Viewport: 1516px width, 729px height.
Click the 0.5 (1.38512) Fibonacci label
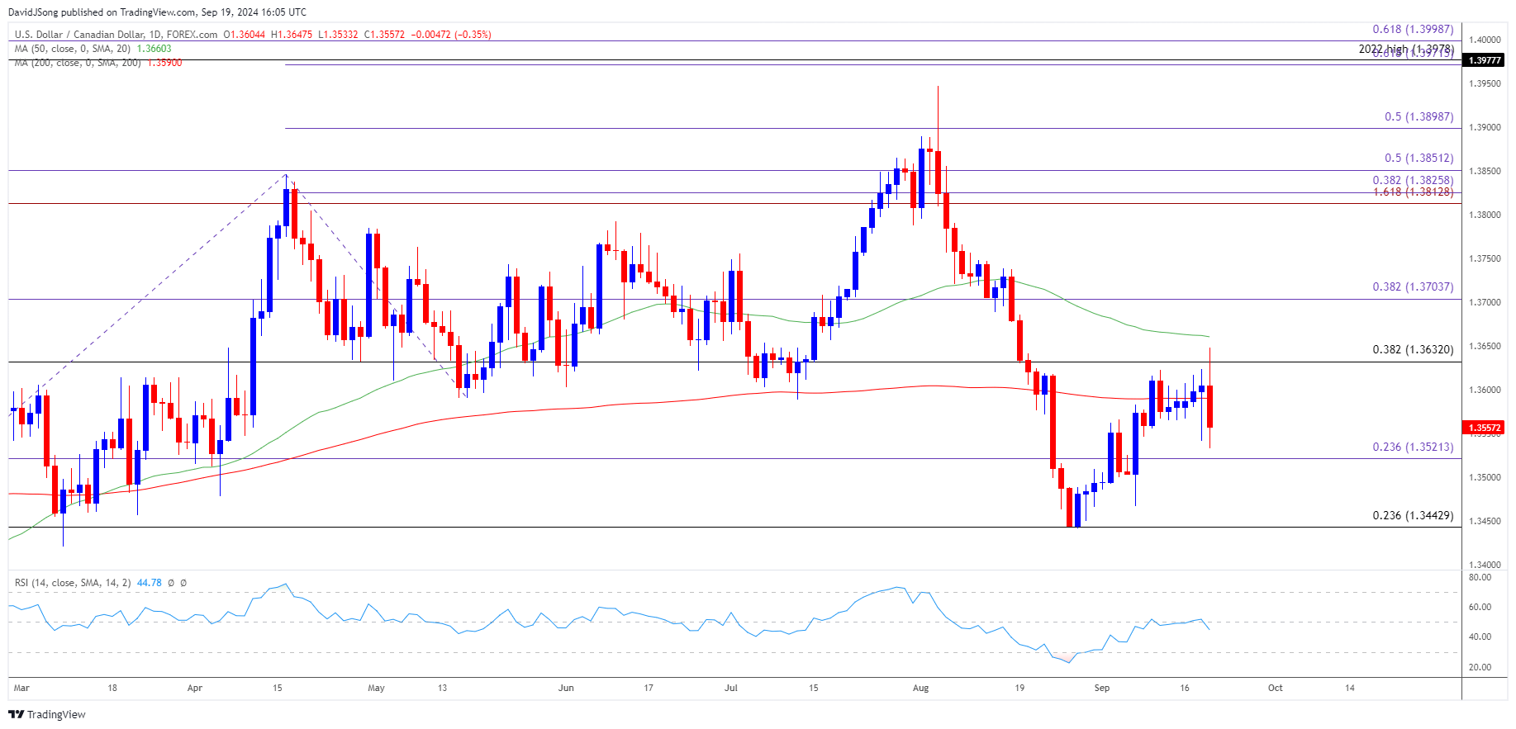coord(1419,158)
